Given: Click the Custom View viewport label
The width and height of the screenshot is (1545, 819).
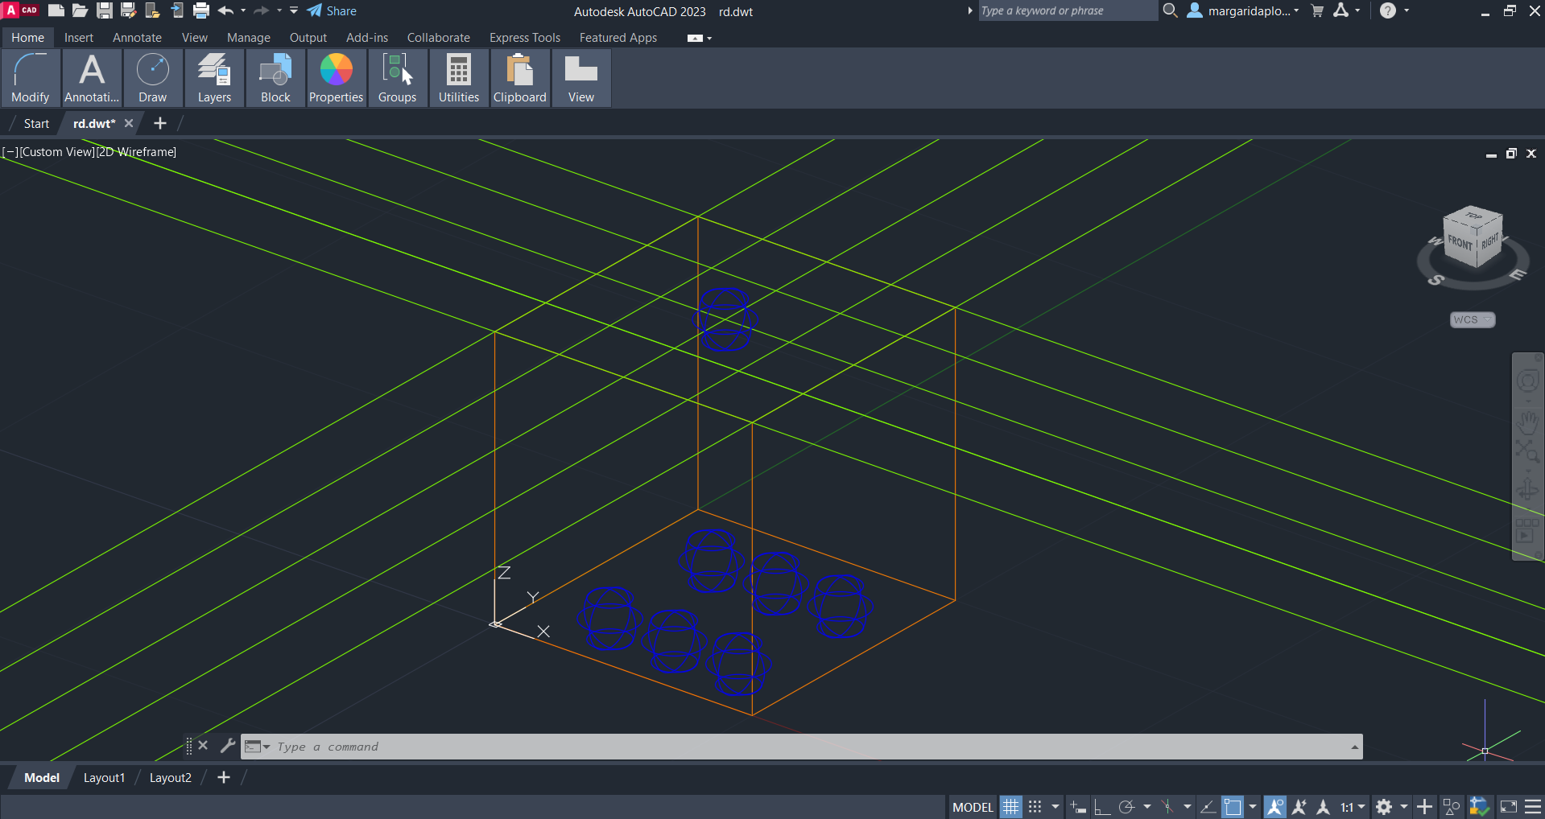Looking at the screenshot, I should 57,152.
